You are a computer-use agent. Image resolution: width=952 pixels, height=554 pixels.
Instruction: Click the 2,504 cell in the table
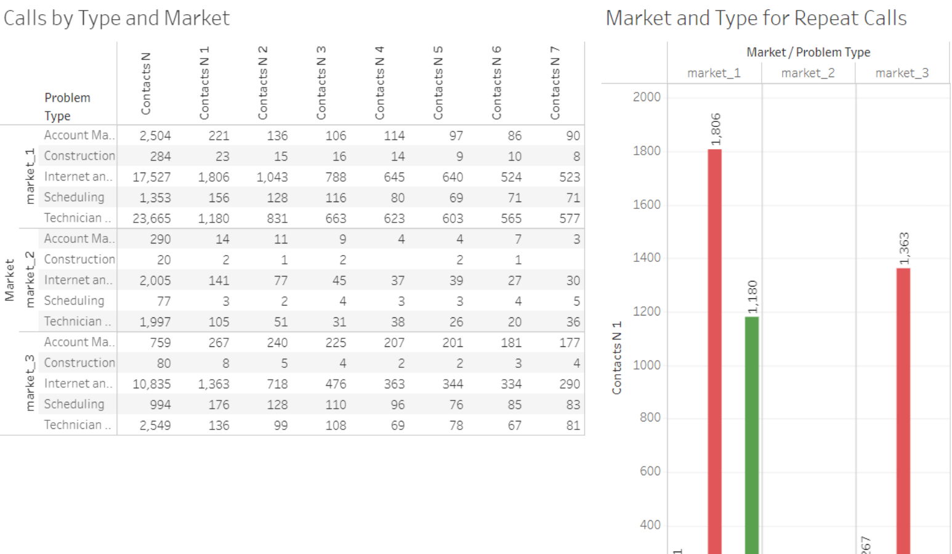point(155,136)
